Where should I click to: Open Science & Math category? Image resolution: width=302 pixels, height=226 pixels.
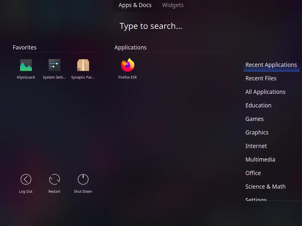coord(265,187)
